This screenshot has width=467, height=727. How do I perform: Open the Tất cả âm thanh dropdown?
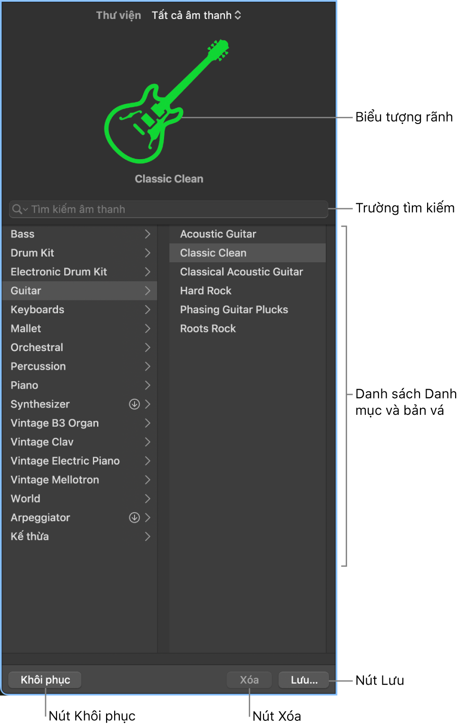[x=196, y=15]
